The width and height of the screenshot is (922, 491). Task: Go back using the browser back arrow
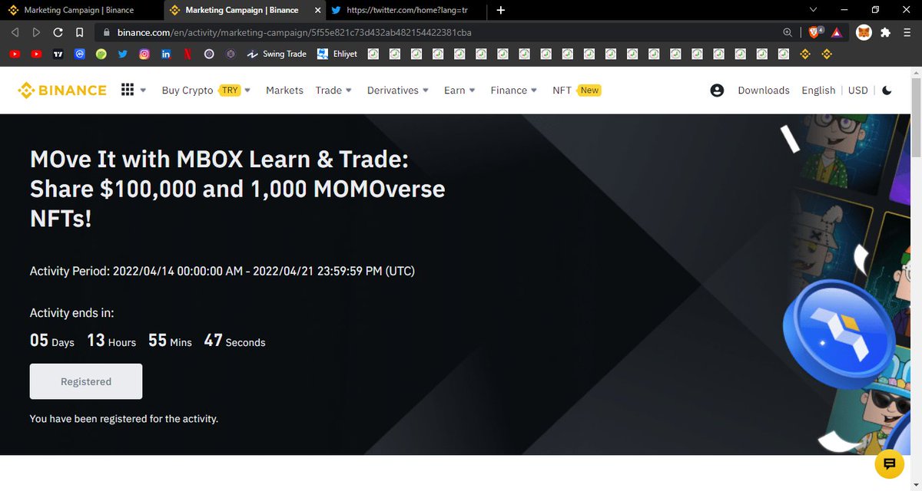15,32
